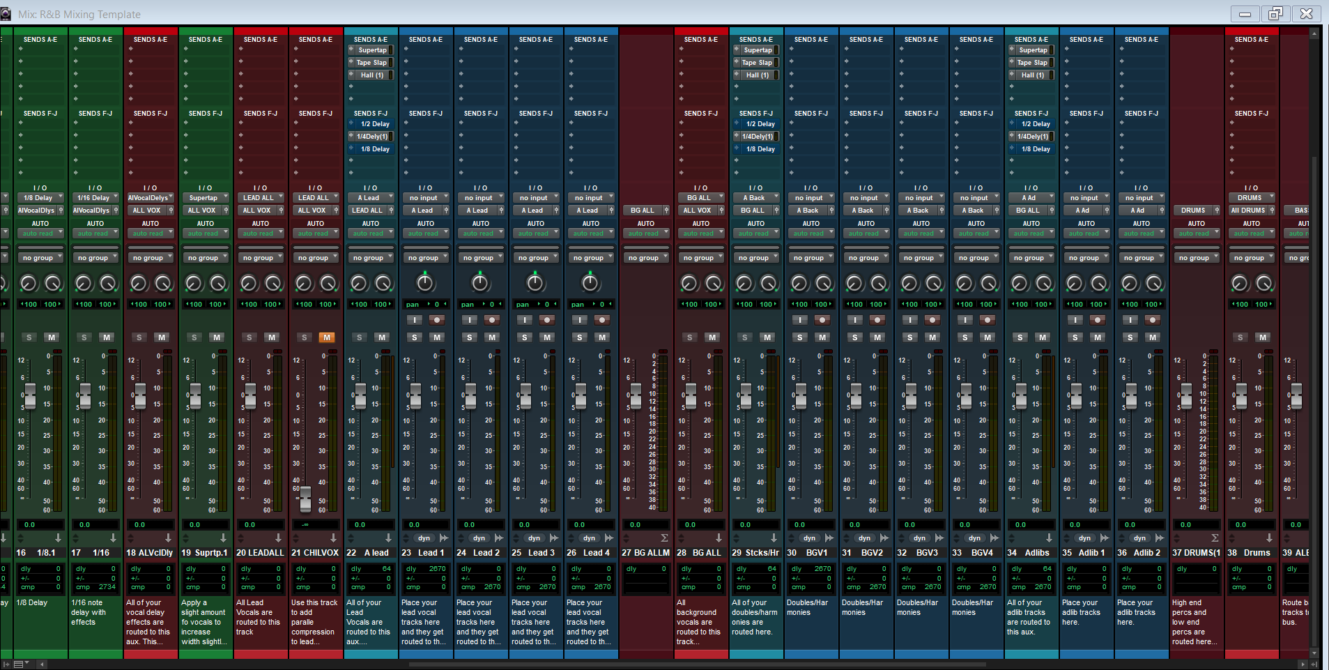Open the Drums track DRUMS input selector
Screen dimensions: 1329x670
(1251, 198)
